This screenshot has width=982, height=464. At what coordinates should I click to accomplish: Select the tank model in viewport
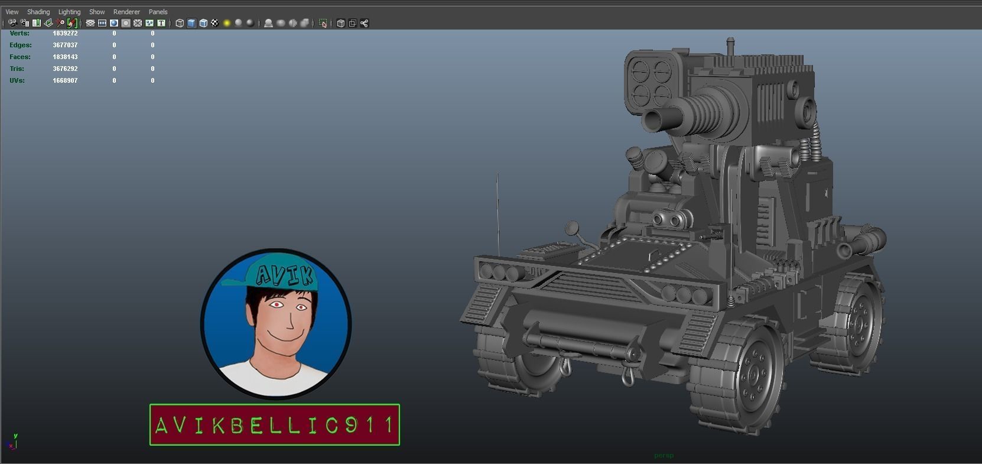[x=674, y=236]
